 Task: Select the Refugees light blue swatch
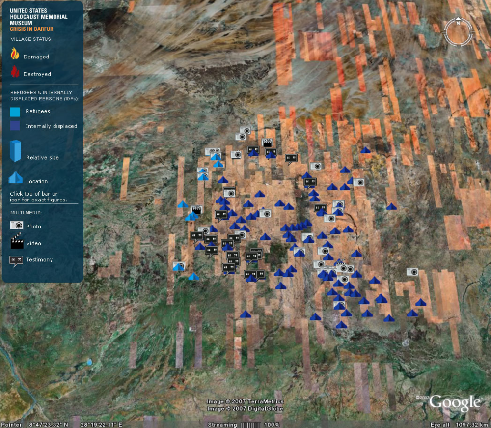coord(15,112)
